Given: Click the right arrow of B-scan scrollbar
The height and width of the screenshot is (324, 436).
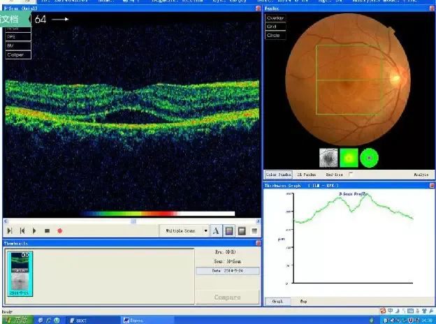Looking at the screenshot, I should [259, 221].
